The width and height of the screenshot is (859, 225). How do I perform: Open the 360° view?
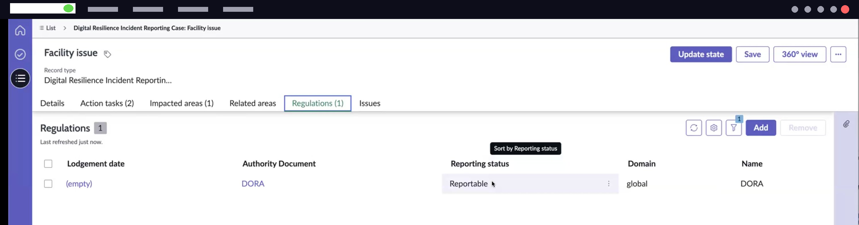[800, 54]
